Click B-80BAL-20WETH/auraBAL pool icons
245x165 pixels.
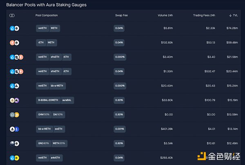coord(14,100)
